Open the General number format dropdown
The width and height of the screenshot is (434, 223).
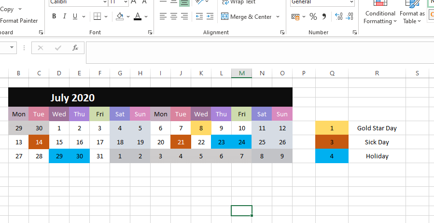tap(351, 2)
